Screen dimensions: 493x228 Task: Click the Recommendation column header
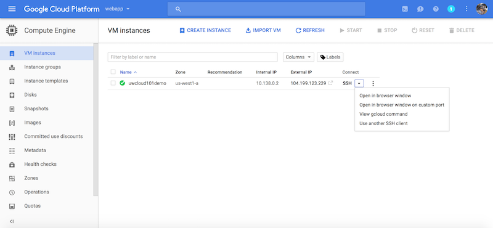coord(225,72)
